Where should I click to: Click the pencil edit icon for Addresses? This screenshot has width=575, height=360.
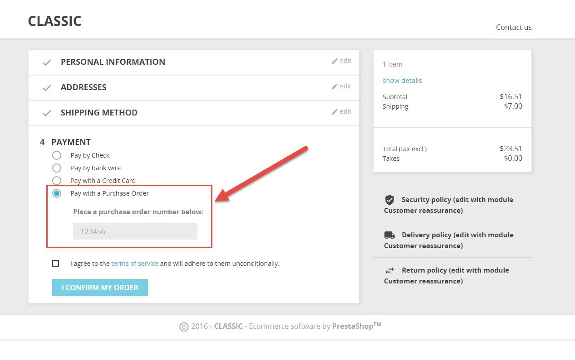334,86
